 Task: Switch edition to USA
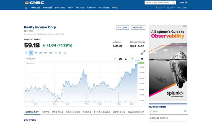179,8
